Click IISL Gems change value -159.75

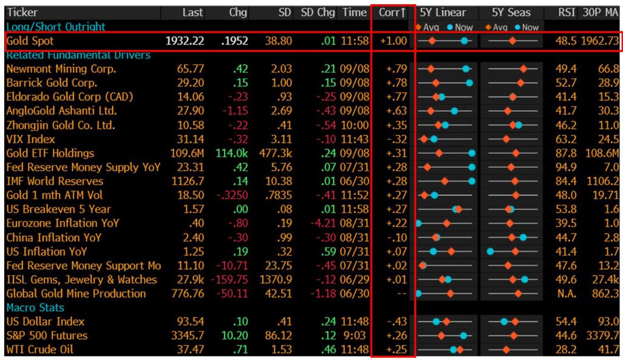pyautogui.click(x=229, y=279)
